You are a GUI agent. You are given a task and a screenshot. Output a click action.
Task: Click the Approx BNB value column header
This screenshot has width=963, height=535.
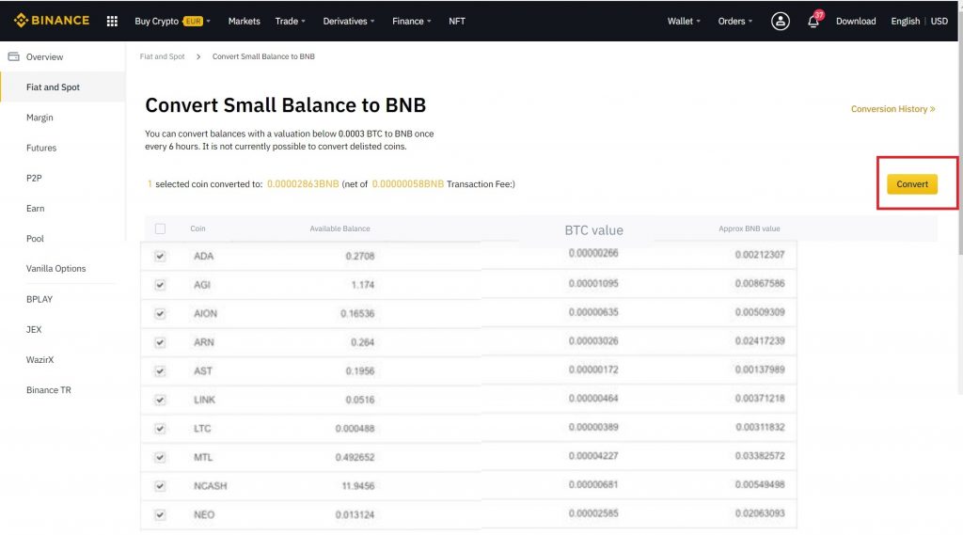point(750,228)
